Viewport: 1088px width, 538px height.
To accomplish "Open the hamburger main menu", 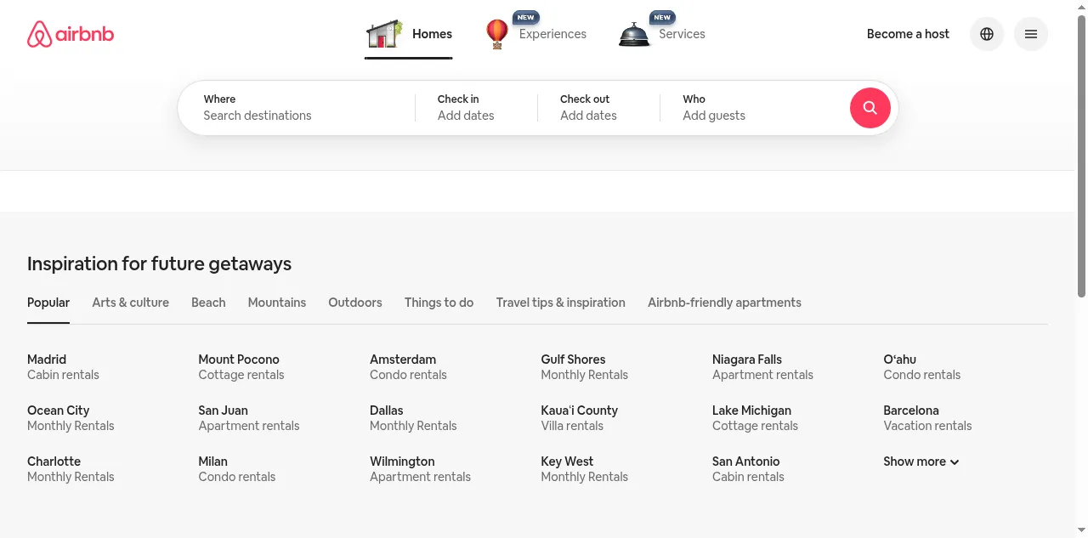I will click(1031, 34).
